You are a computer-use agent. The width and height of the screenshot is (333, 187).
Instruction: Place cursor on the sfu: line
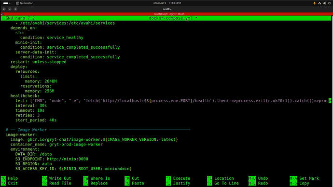pyautogui.click(x=20, y=33)
